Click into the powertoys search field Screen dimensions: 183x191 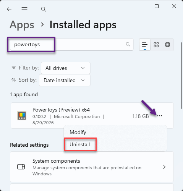[x=72, y=44]
